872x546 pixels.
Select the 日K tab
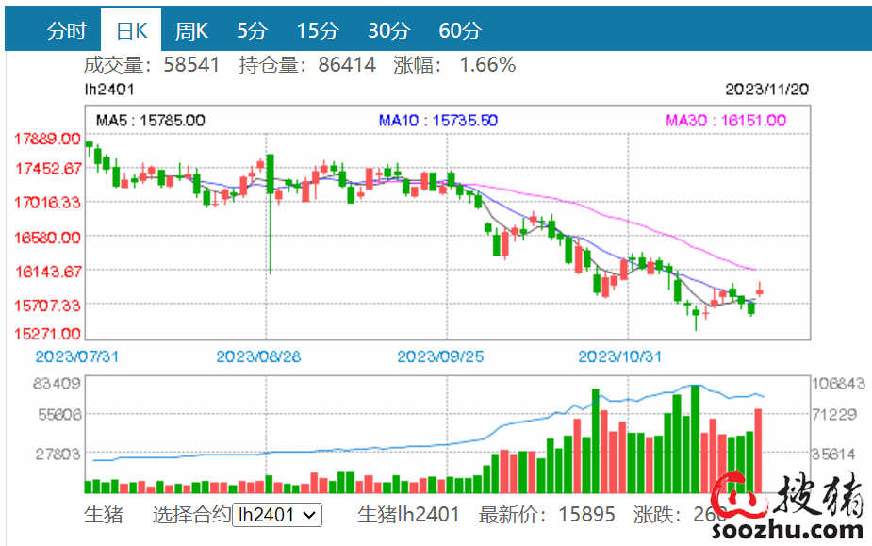[x=131, y=30]
